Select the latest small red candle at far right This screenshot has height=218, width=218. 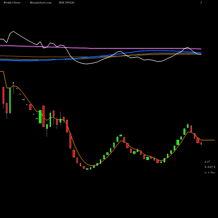pyautogui.click(x=201, y=143)
